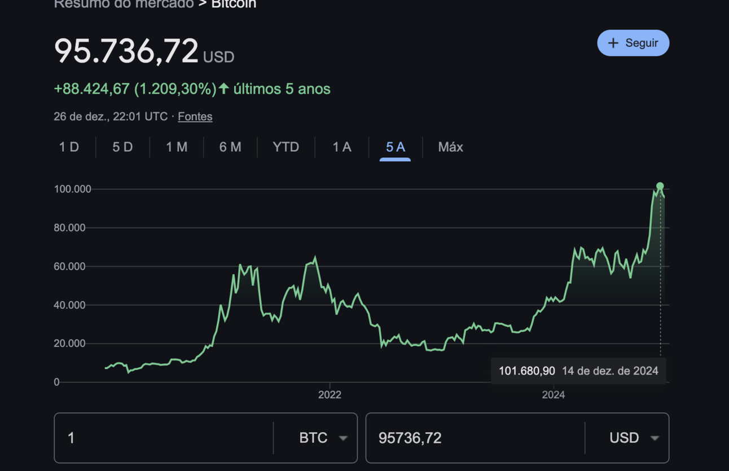Open the USD currency dropdown
729x471 pixels.
point(634,438)
